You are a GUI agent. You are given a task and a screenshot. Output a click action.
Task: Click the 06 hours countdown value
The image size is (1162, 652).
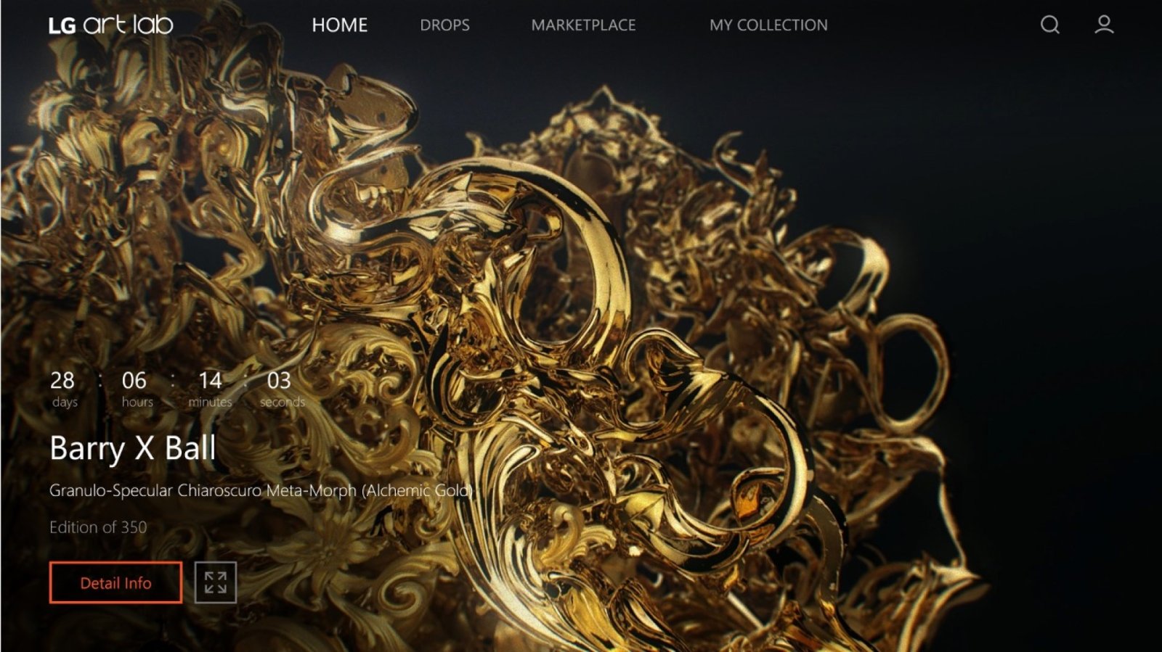[x=134, y=380]
